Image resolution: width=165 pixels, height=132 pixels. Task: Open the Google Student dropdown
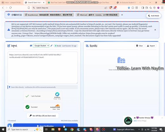point(41,46)
